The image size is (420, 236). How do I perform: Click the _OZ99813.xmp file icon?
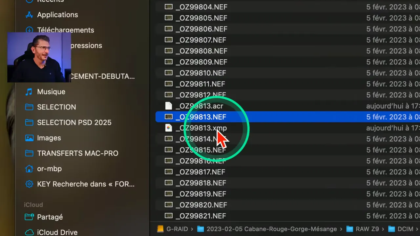[168, 128]
